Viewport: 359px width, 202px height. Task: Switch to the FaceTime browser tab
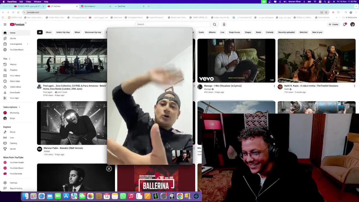tap(129, 6)
